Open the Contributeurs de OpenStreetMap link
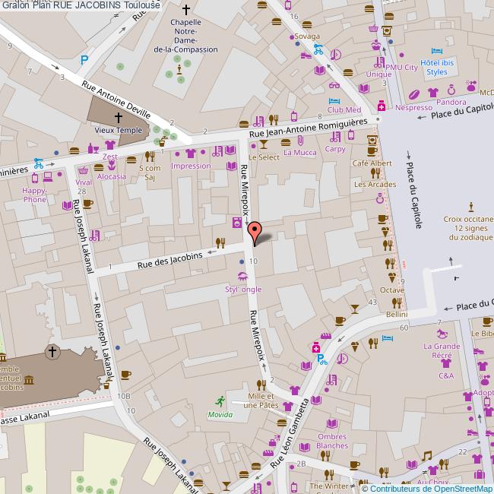Screen dimensions: 494x494 click(430, 488)
